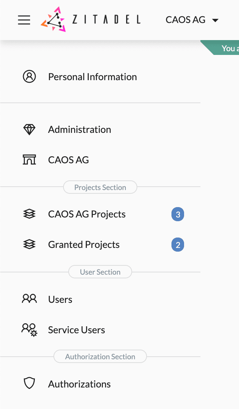The height and width of the screenshot is (409, 239).
Task: Open Service Users page
Action: 76,330
